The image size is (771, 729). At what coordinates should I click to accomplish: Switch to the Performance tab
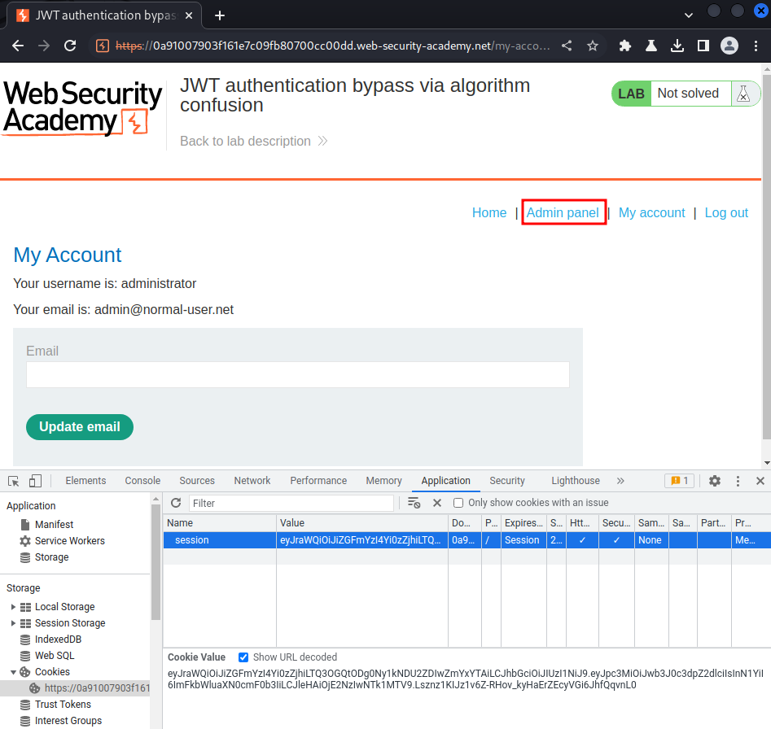318,481
